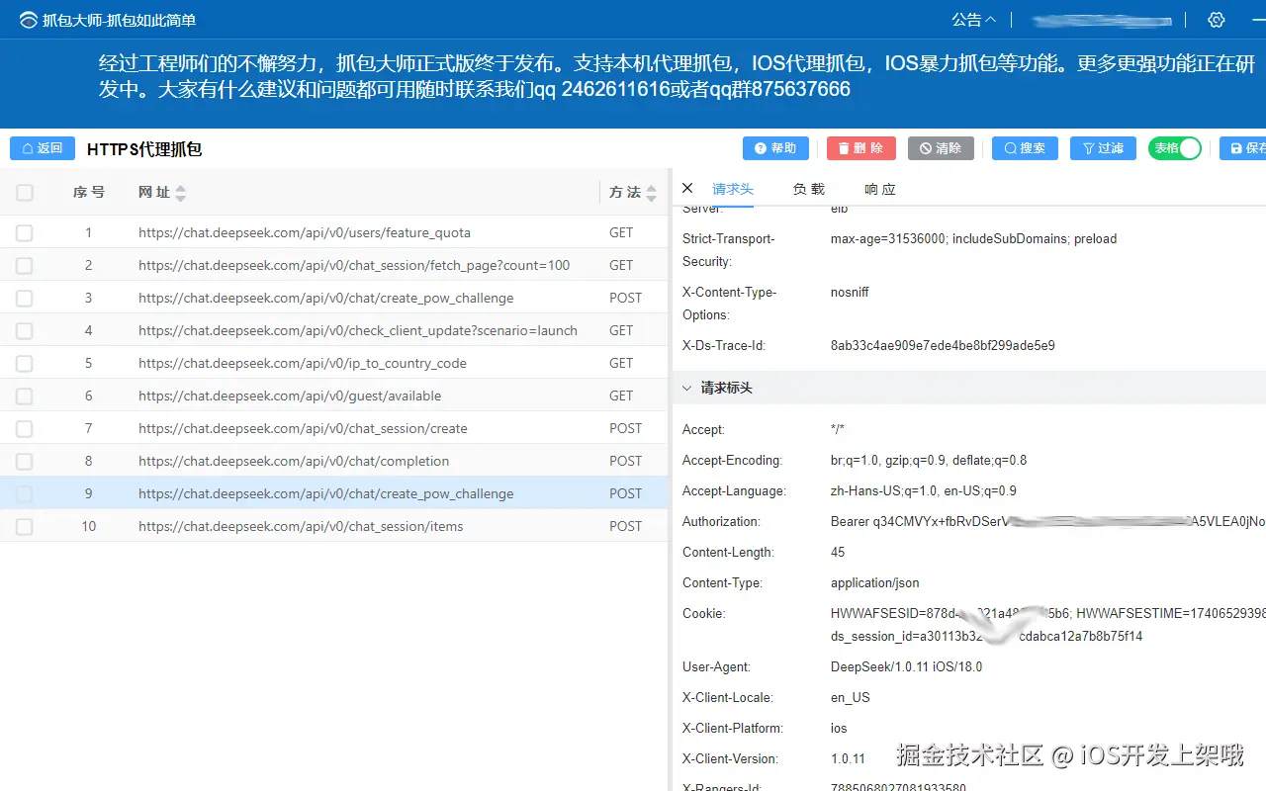Viewport: 1266px width, 791px height.
Task: Click the X-Content-Type-Options nosniff value
Action: click(x=850, y=293)
